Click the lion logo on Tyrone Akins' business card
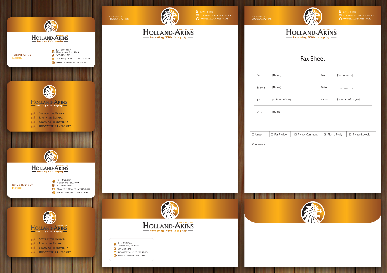387x273 pixels. point(51,27)
